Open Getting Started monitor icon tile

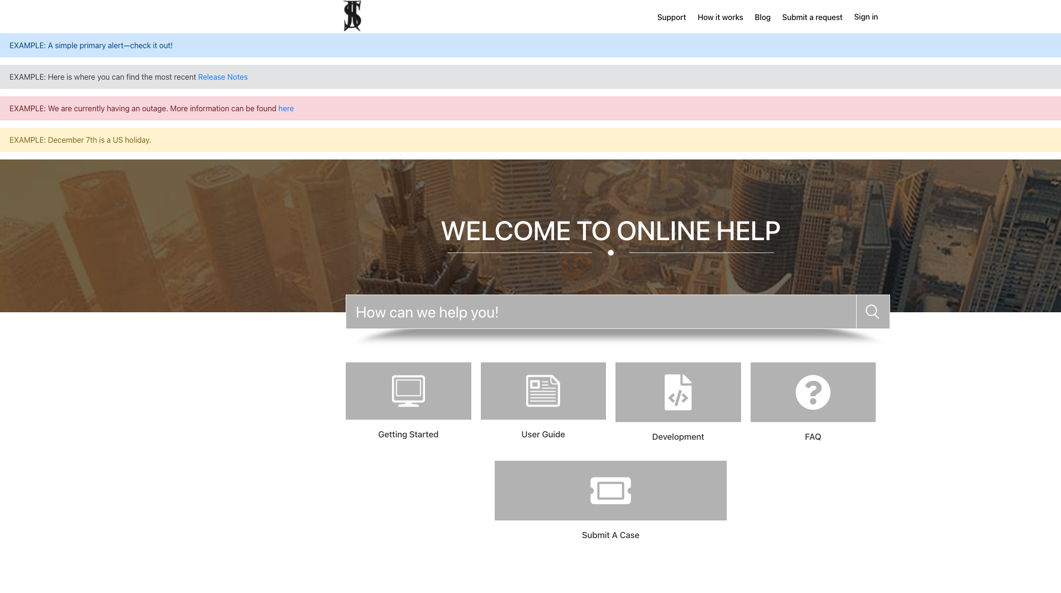[x=408, y=391]
